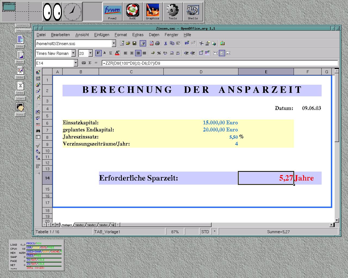The height and width of the screenshot is (278, 348).
Task: Insert a chart with the pie icon
Action: [x=38, y=85]
